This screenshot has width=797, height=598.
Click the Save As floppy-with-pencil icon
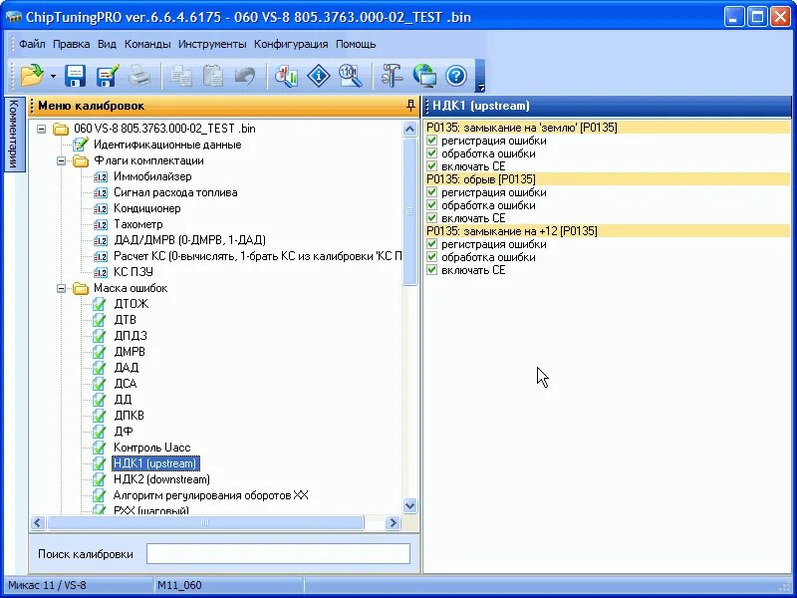[108, 76]
